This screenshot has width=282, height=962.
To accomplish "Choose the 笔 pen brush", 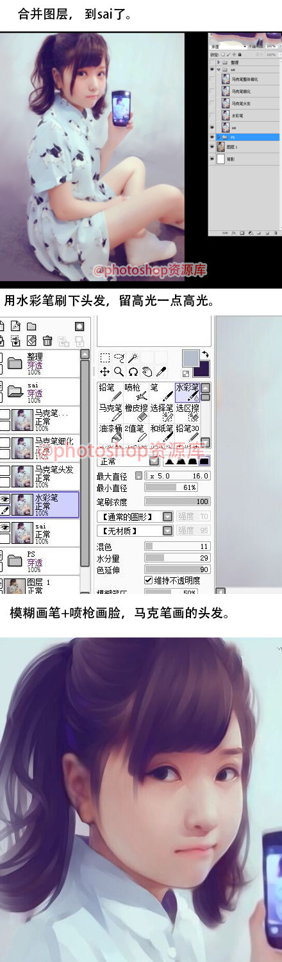I will [x=162, y=392].
